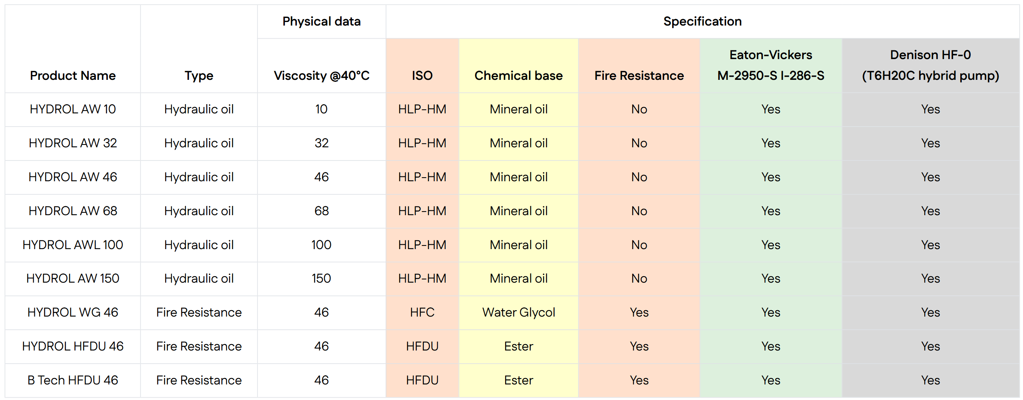Image resolution: width=1023 pixels, height=400 pixels.
Task: Click the Fire Resistance column header
Action: (x=639, y=75)
